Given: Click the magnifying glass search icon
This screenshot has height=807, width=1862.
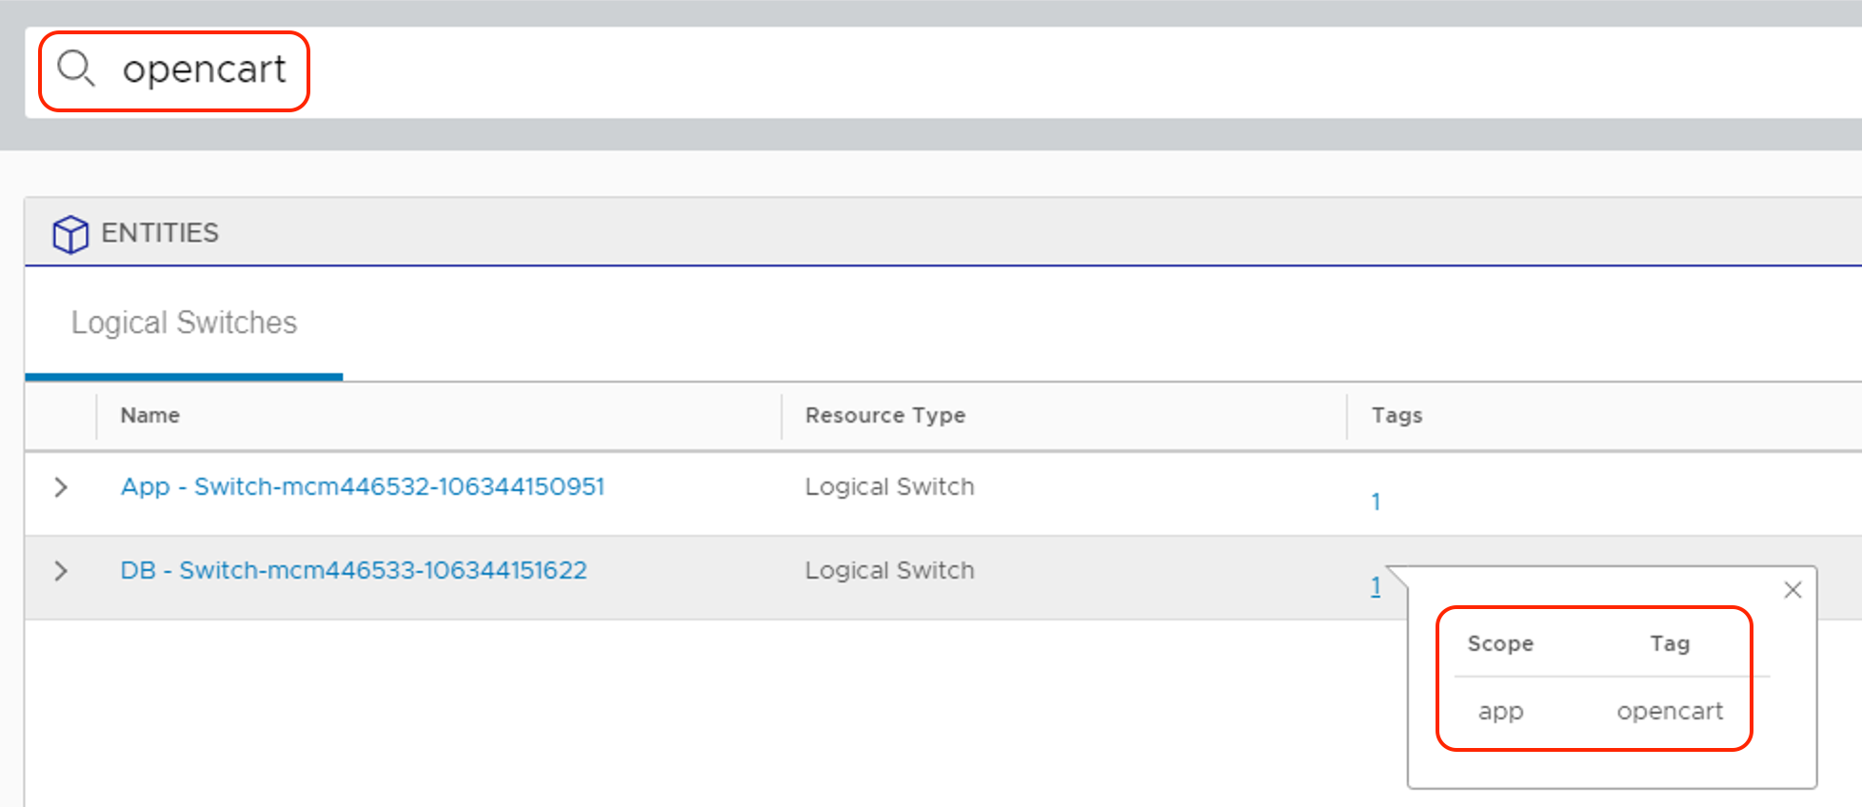Looking at the screenshot, I should coord(75,69).
